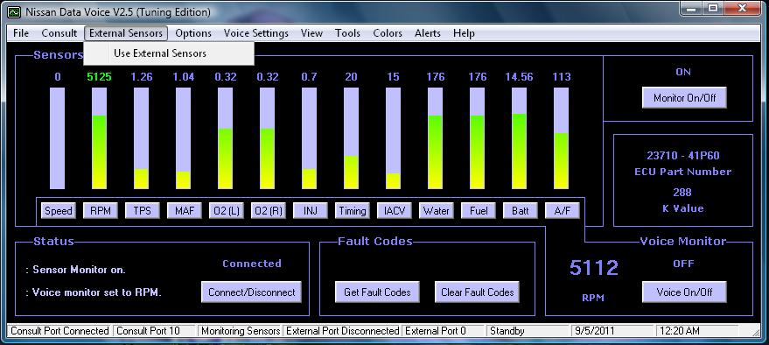Choose the A/F sensor button
769x345 pixels.
pyautogui.click(x=563, y=211)
